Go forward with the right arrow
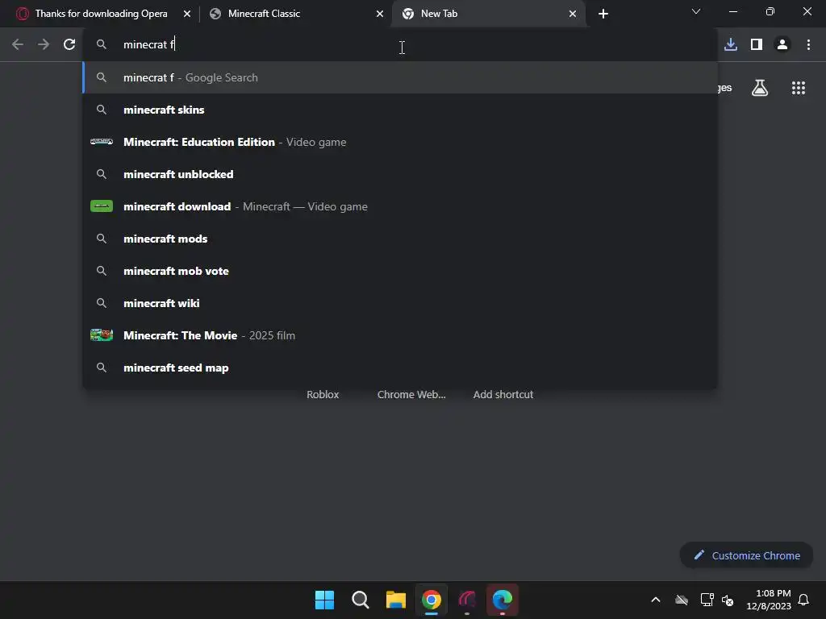This screenshot has width=826, height=619. tap(44, 45)
